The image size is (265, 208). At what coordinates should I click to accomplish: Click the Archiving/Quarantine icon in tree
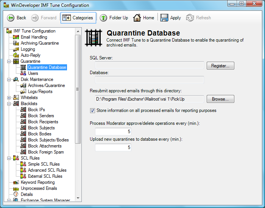tap(16, 43)
